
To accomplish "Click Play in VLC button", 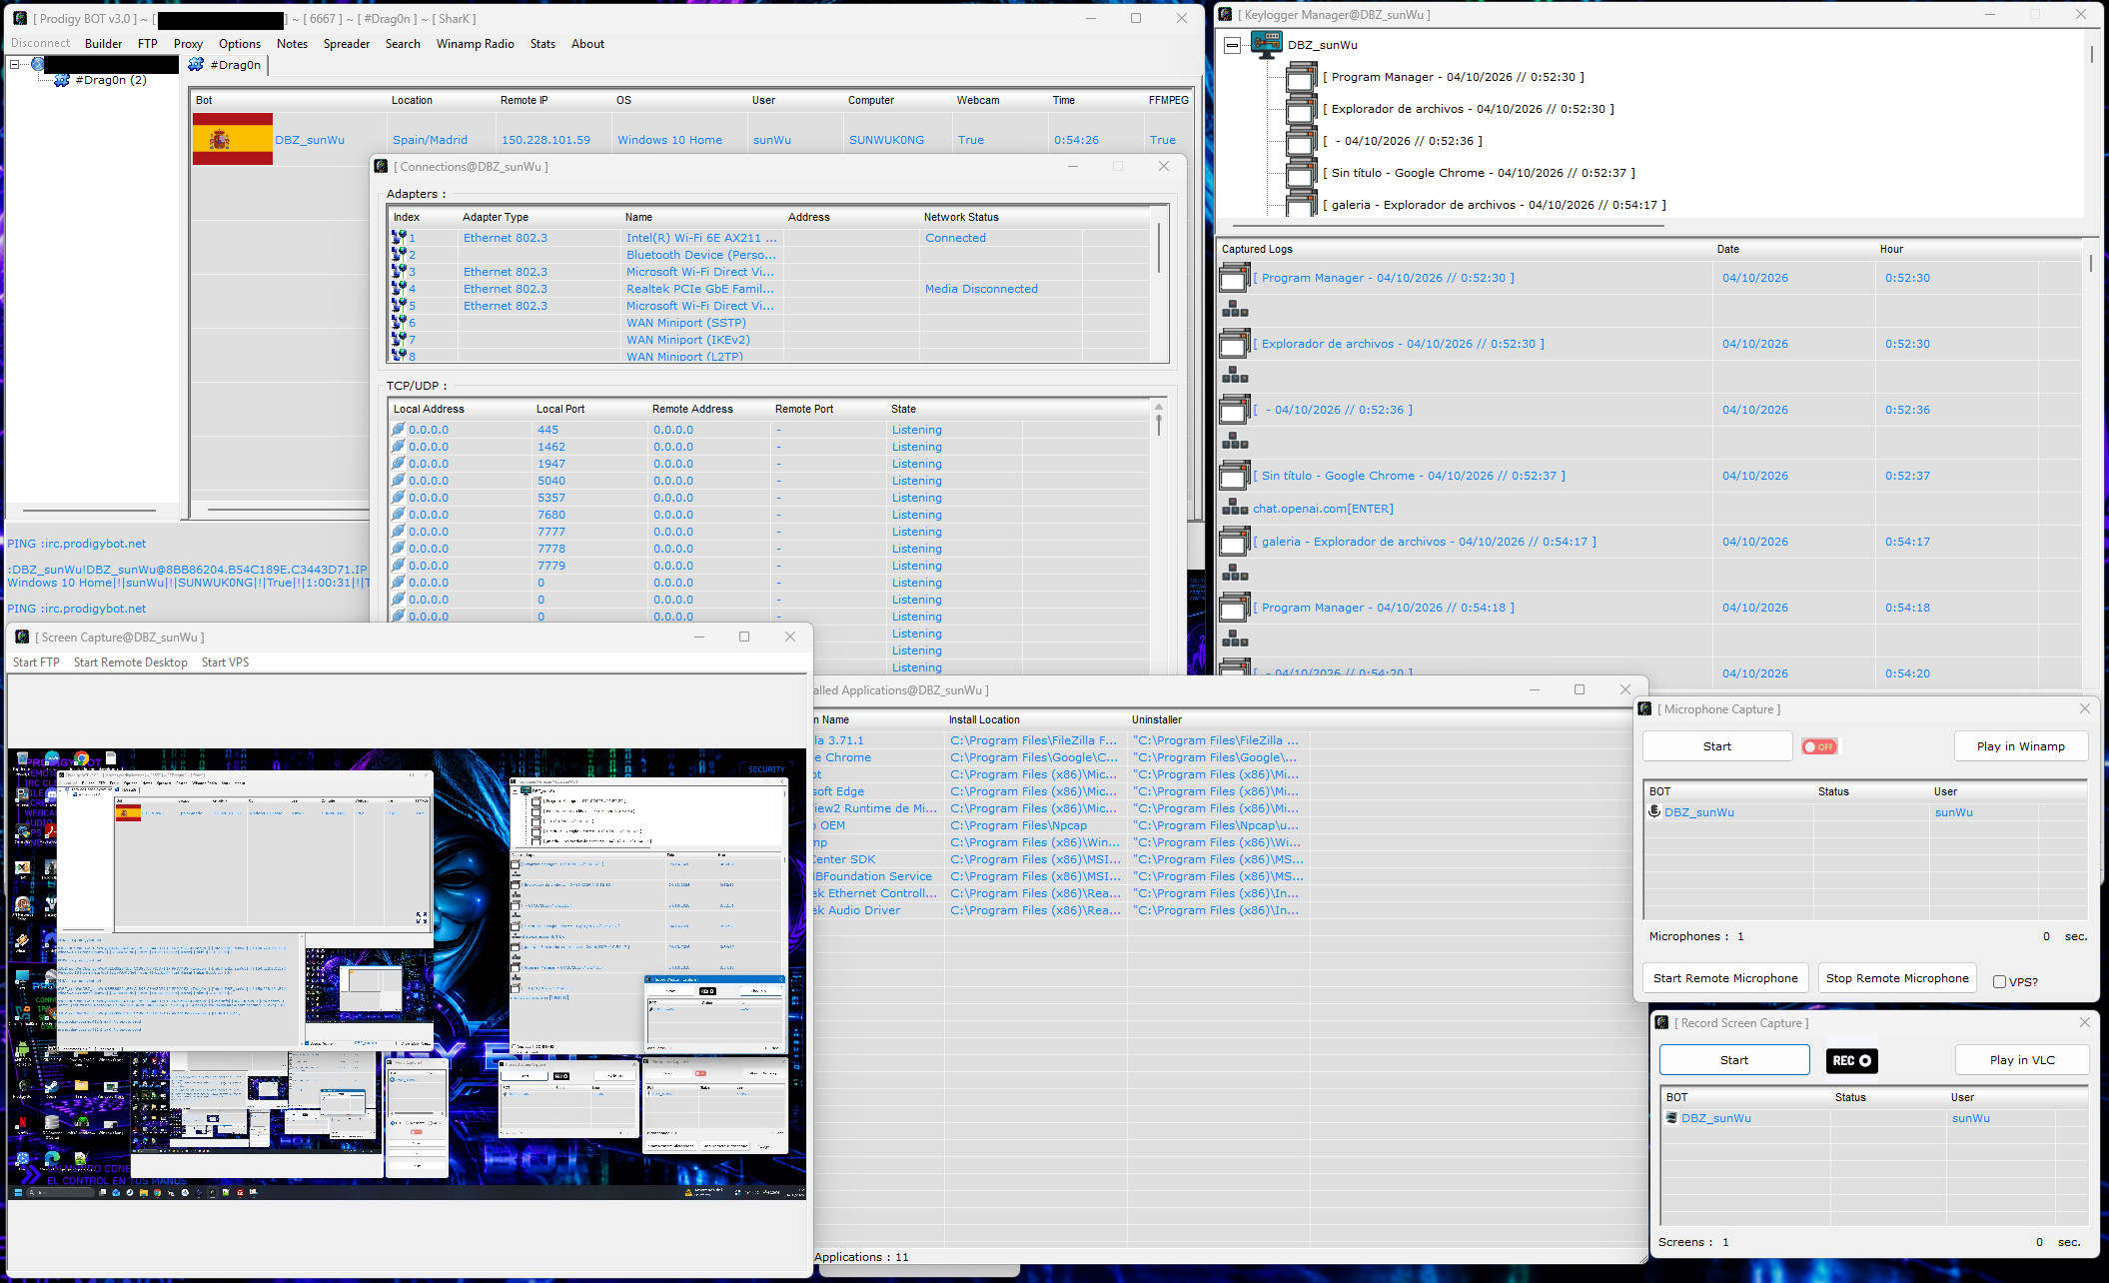I will [x=2022, y=1060].
